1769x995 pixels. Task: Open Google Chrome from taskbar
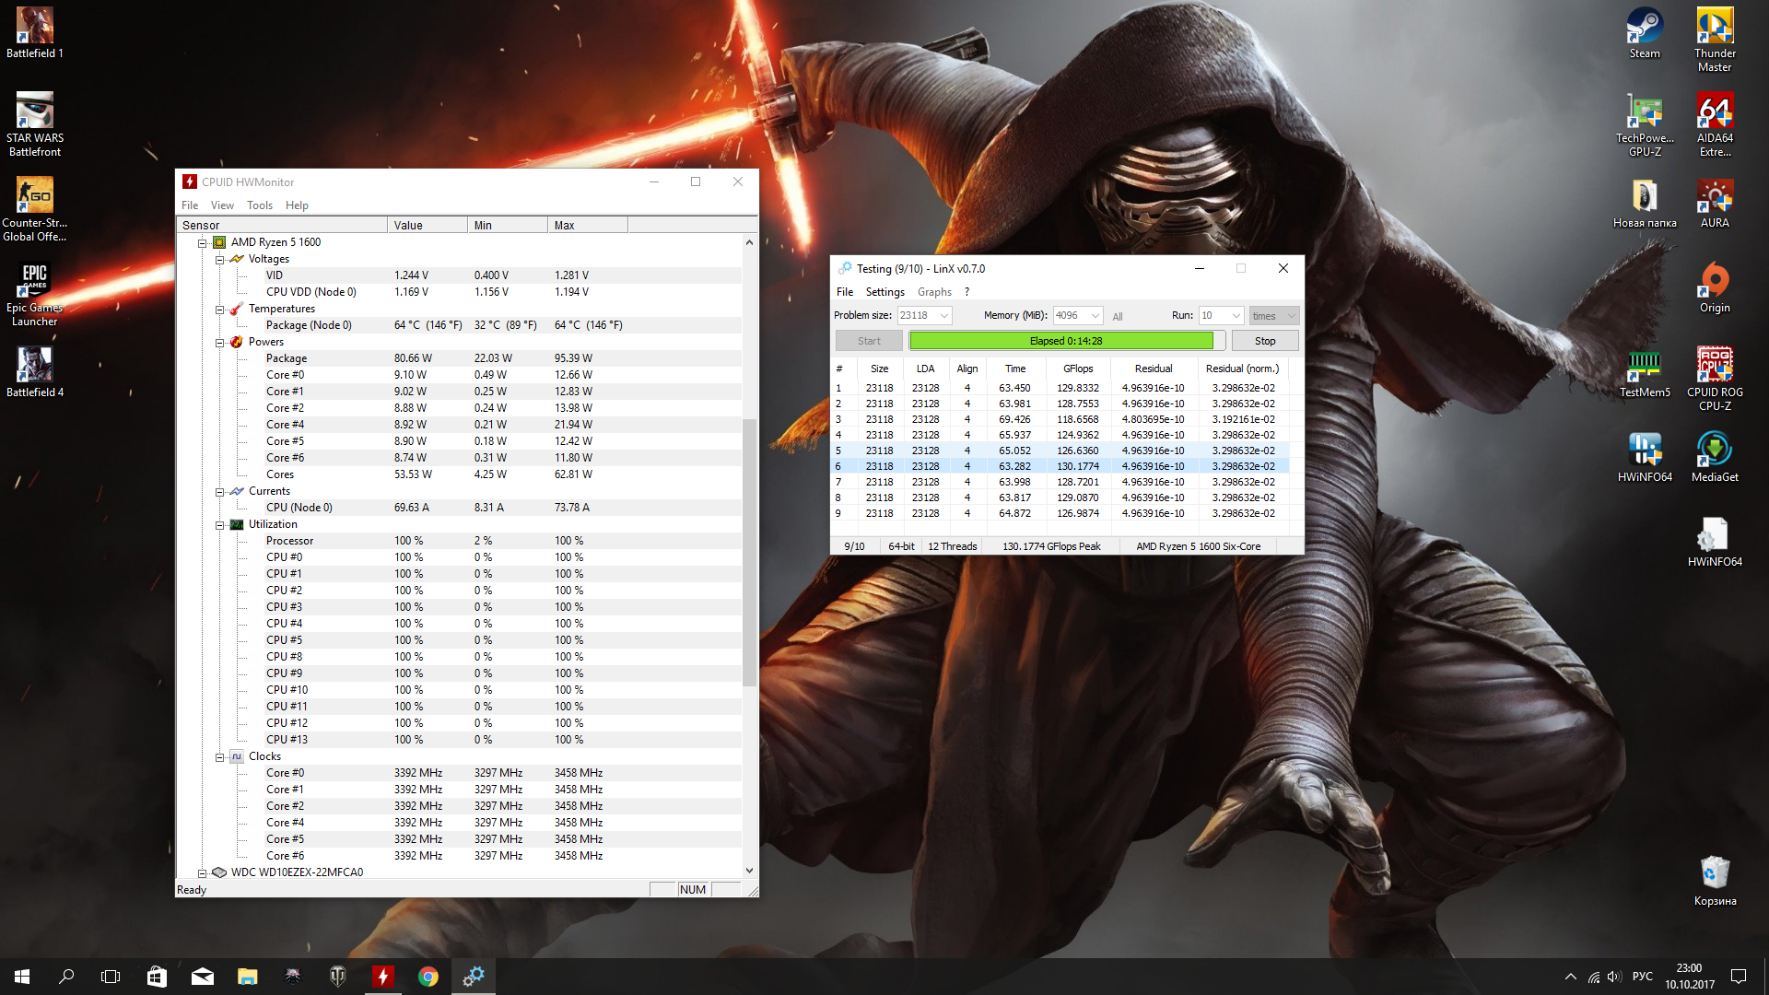(428, 977)
